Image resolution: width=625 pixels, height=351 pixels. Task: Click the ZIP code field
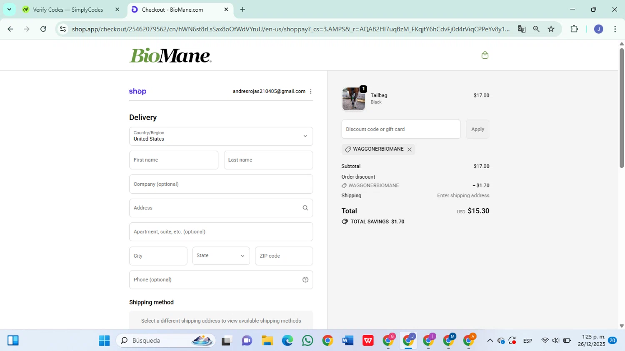284,256
